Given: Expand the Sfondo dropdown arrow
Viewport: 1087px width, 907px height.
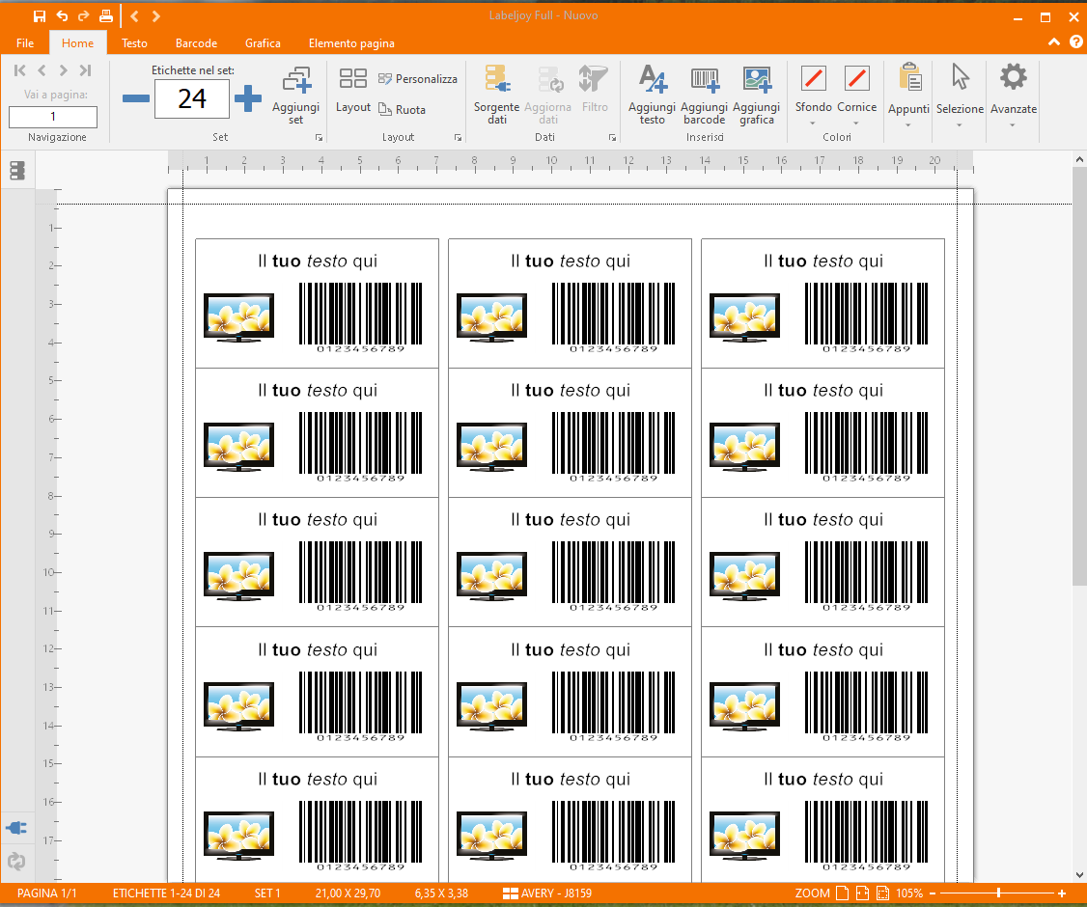Looking at the screenshot, I should [813, 124].
